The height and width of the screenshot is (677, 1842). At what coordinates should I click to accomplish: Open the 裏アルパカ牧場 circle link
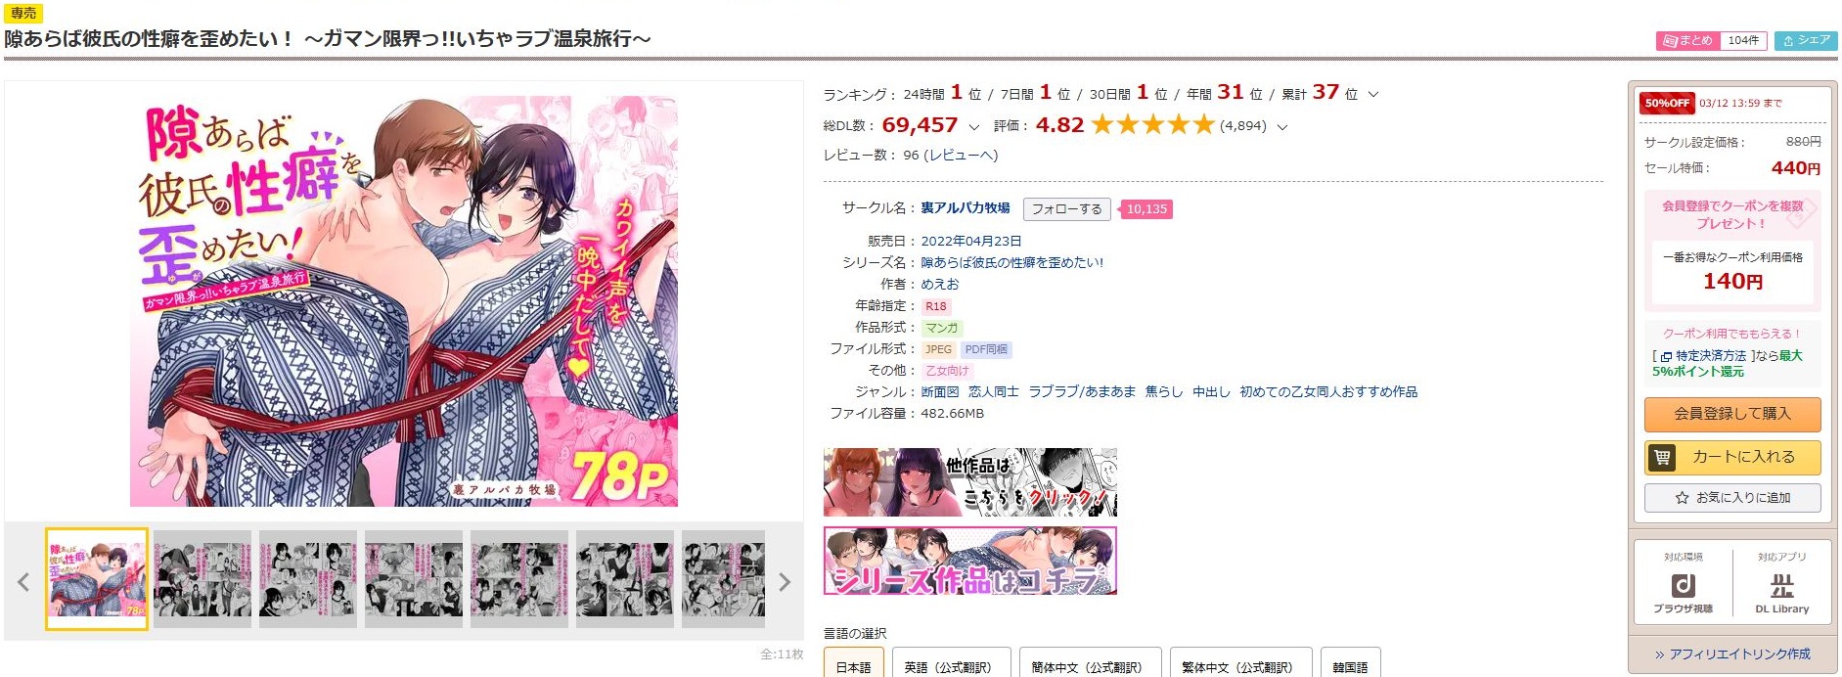pos(965,208)
